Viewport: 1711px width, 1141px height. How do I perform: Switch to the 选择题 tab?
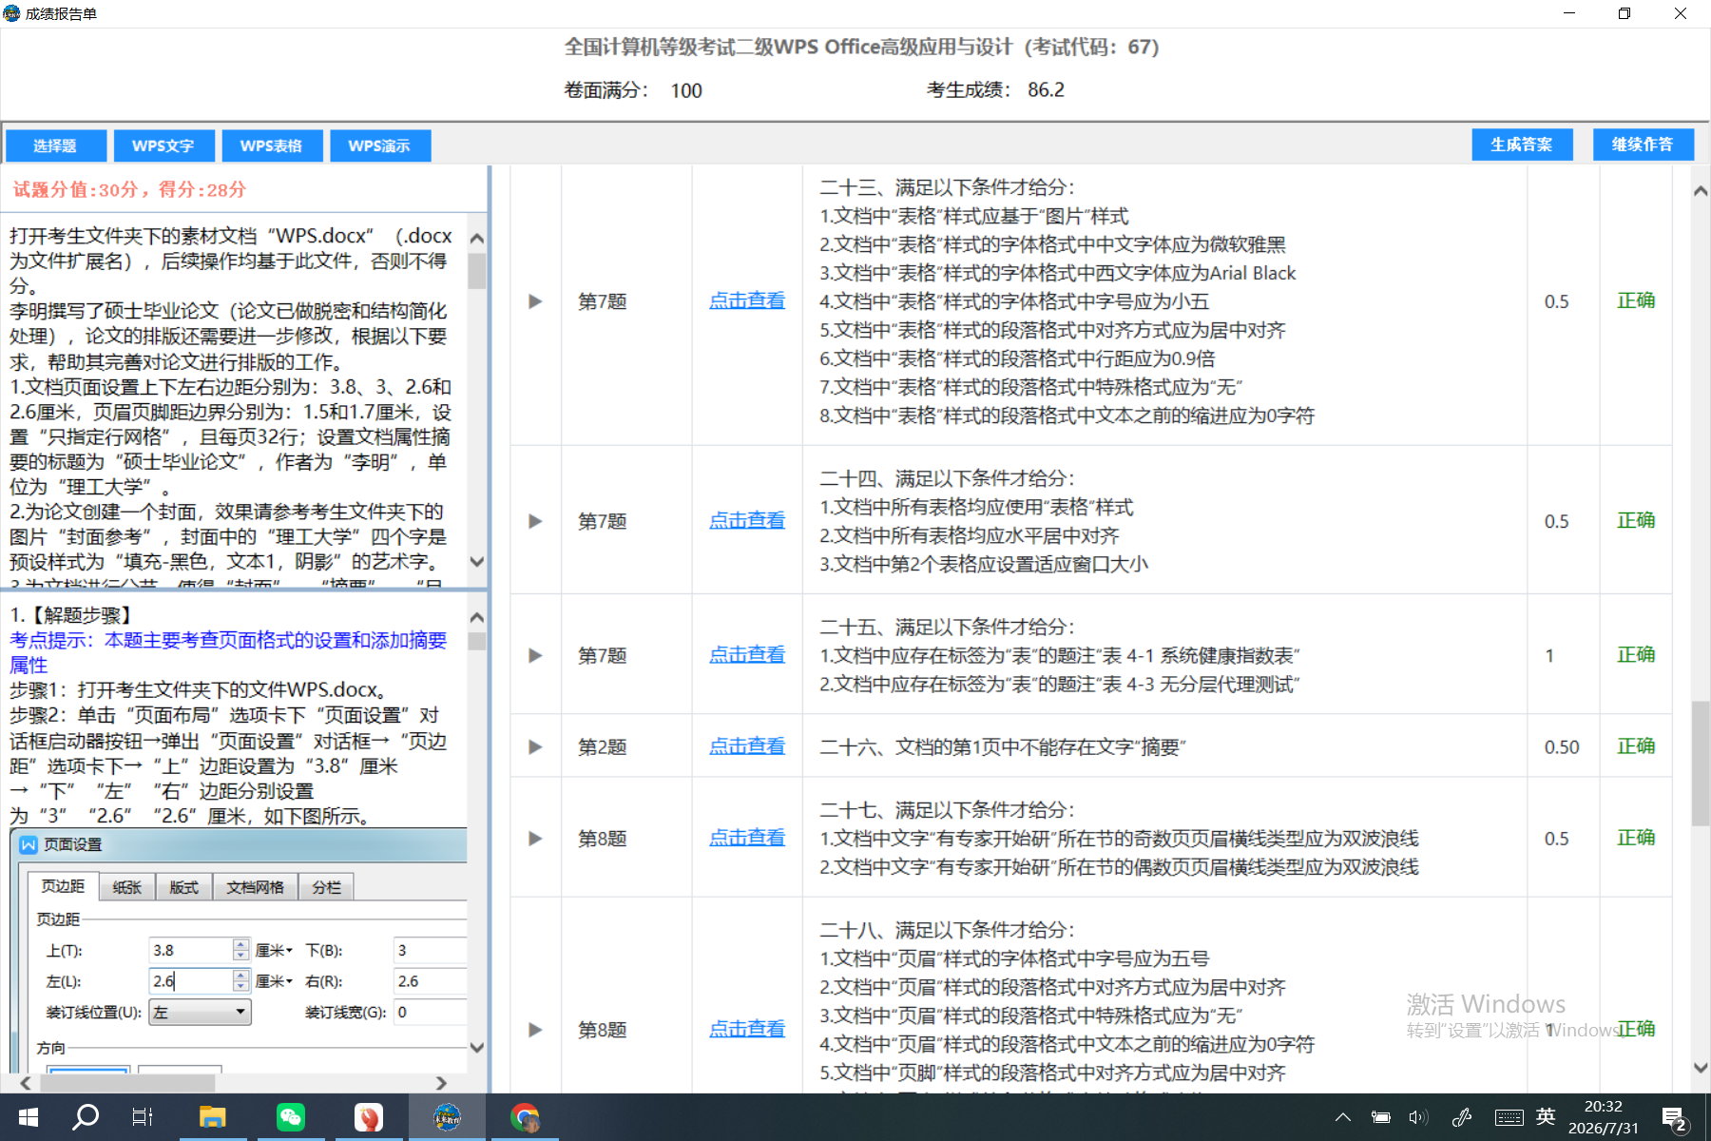pyautogui.click(x=55, y=145)
